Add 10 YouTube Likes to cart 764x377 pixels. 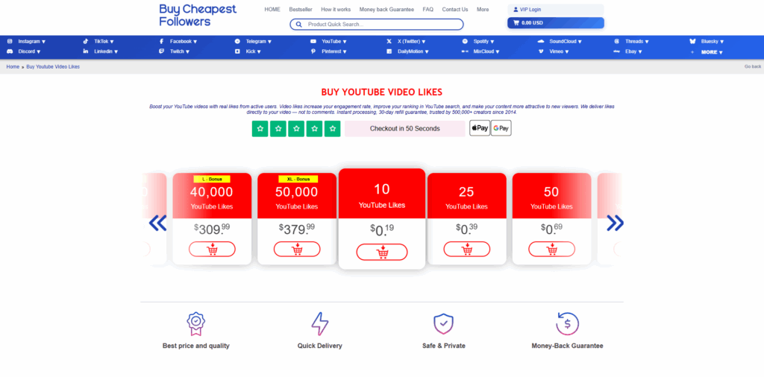382,252
